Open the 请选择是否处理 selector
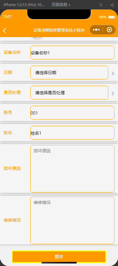The width and height of the screenshot is (118, 266). (x=69, y=93)
